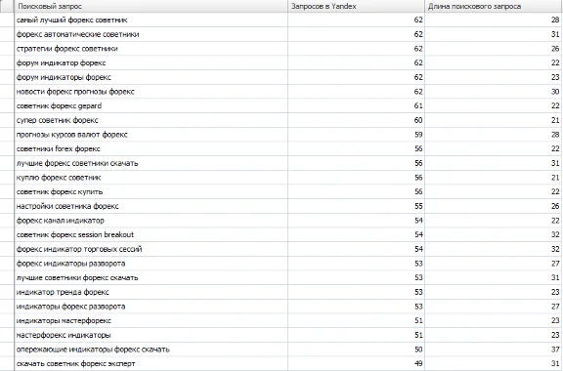Select the row опережающие индикаторы форекс скачать
The image size is (563, 371).
point(281,350)
